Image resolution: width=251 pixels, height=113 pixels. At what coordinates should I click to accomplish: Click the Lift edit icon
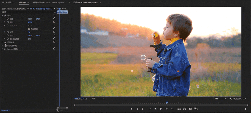tap(179, 109)
